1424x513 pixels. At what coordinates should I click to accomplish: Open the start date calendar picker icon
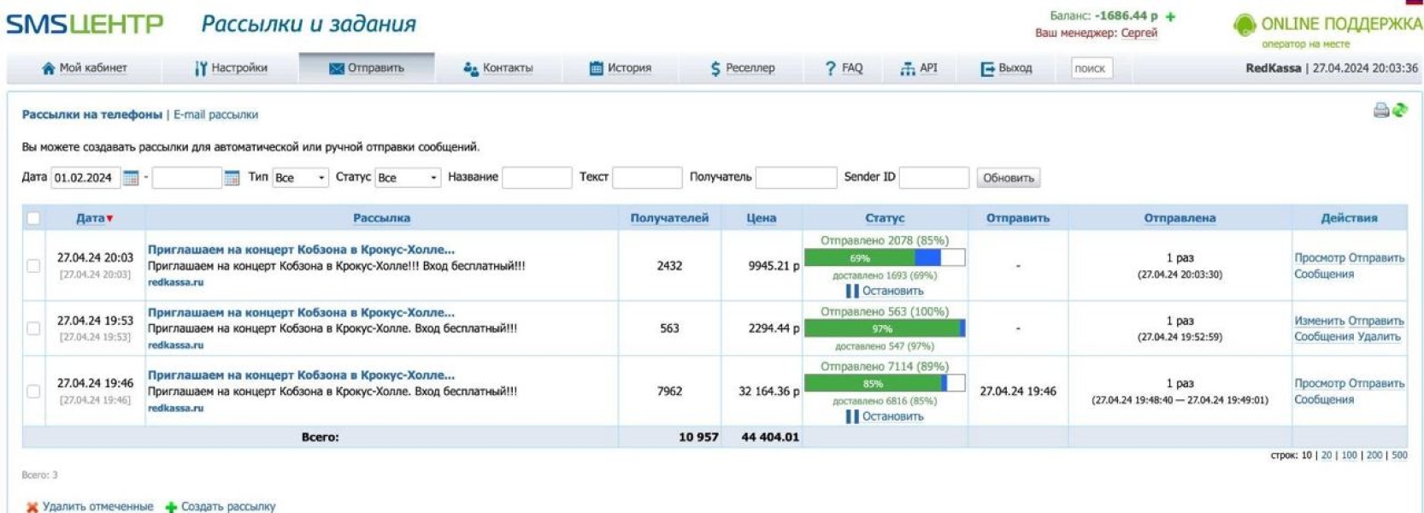point(131,178)
